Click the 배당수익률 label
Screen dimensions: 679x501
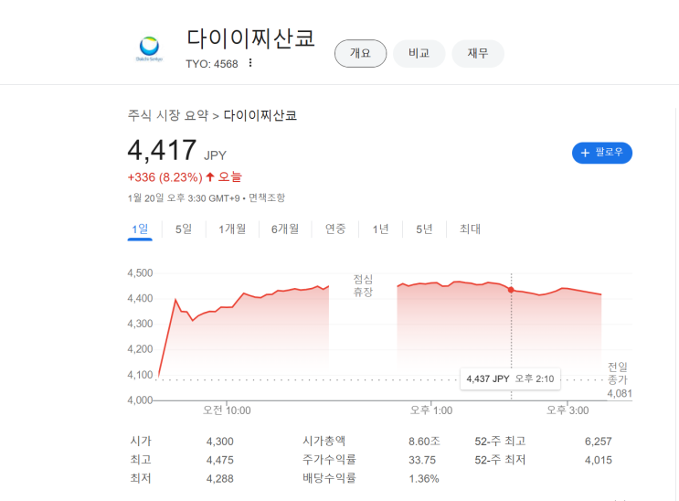[x=329, y=478]
